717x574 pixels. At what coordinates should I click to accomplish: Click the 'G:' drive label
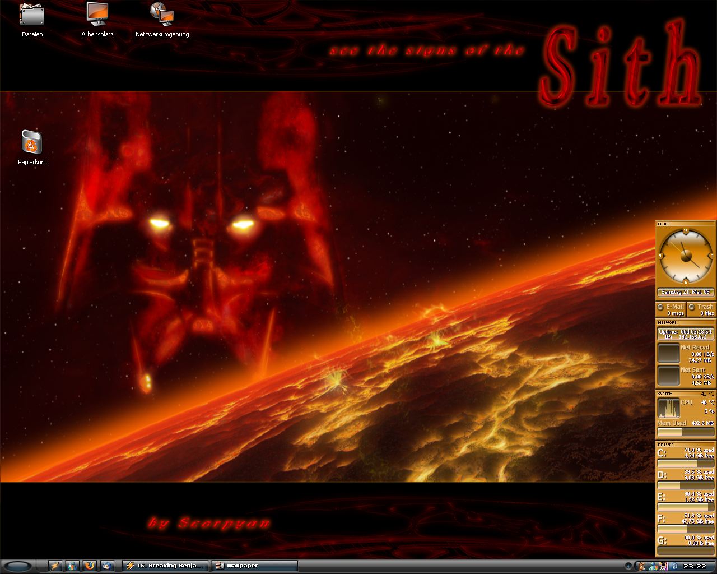pos(662,540)
